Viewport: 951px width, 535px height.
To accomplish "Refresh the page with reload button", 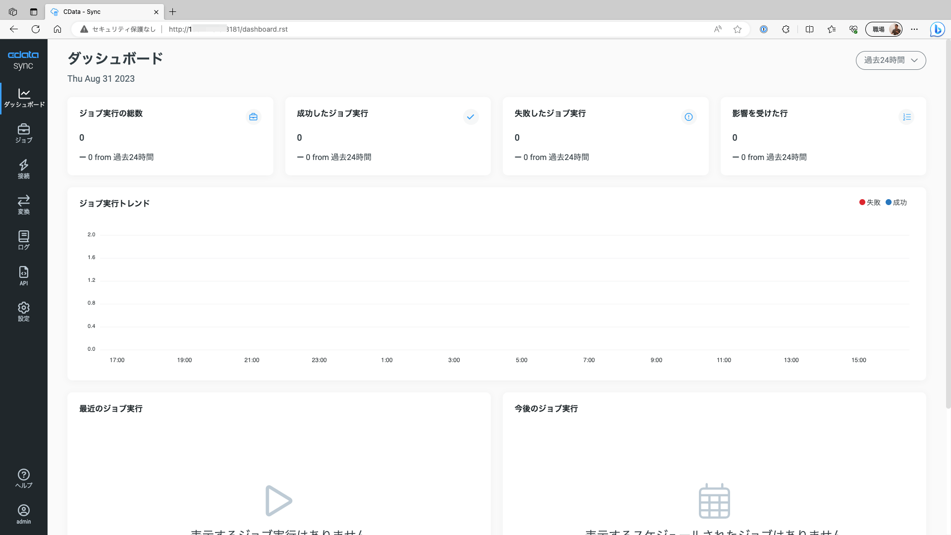I will click(36, 29).
